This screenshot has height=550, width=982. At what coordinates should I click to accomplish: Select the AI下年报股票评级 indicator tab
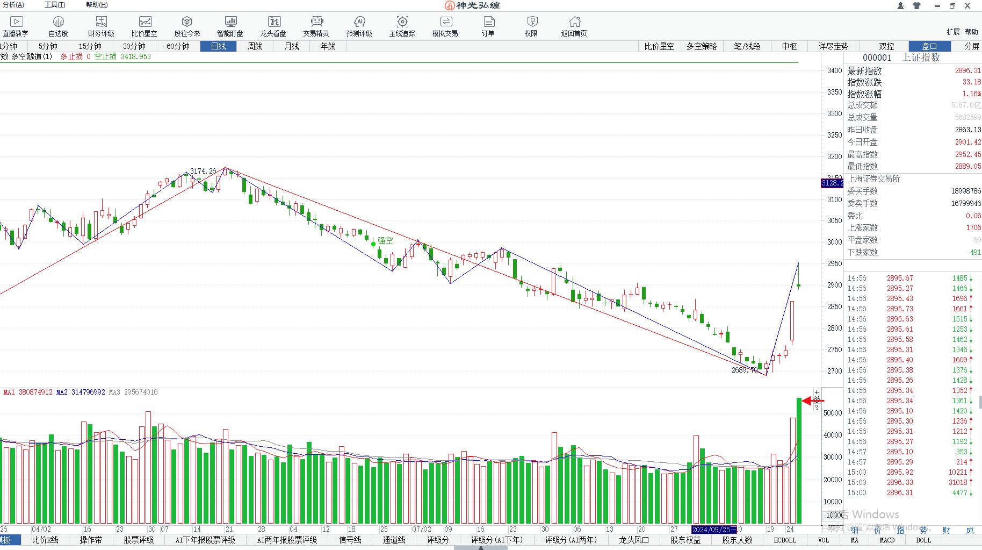[205, 540]
